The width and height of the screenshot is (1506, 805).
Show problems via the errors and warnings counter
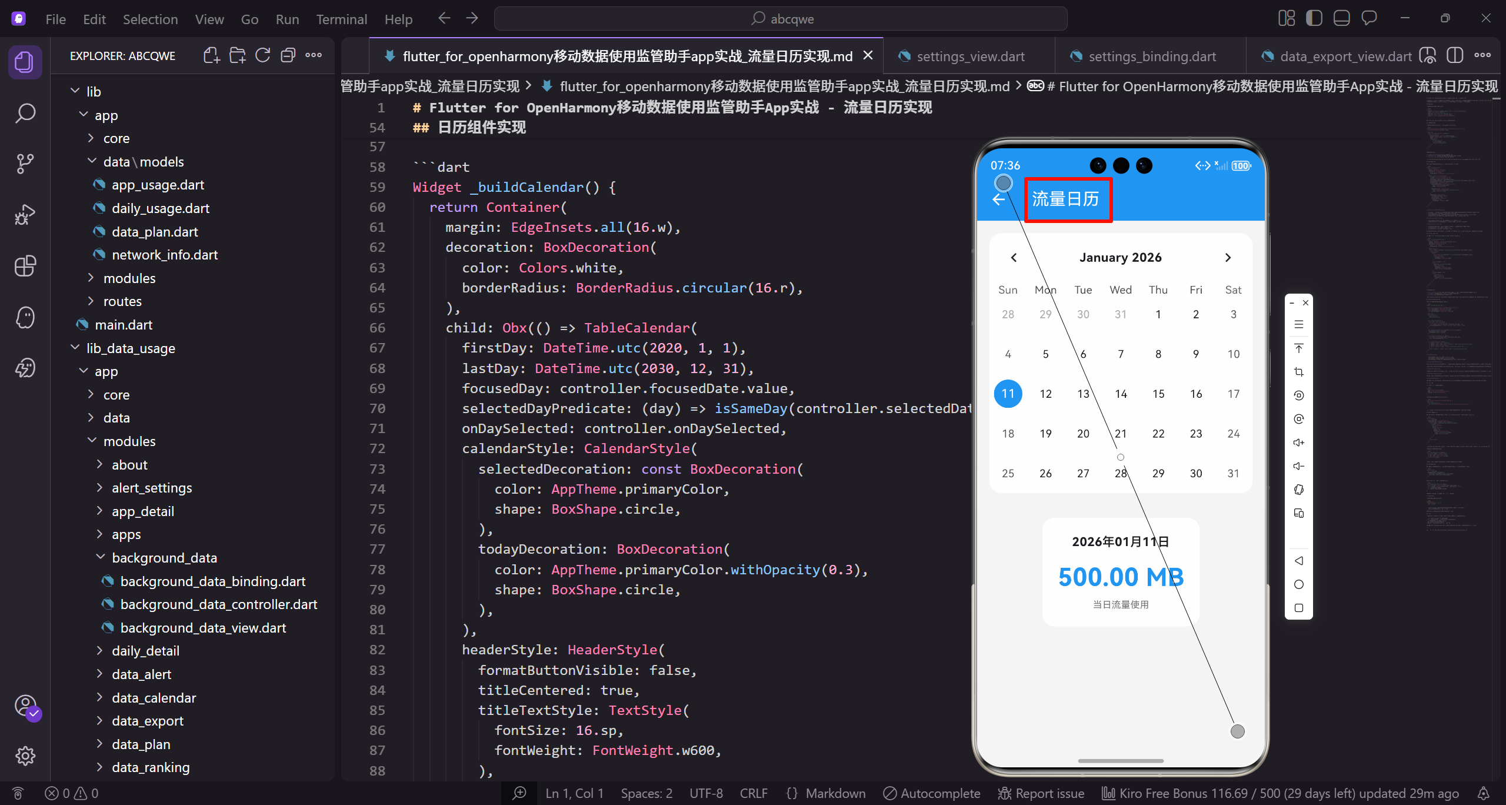(72, 793)
